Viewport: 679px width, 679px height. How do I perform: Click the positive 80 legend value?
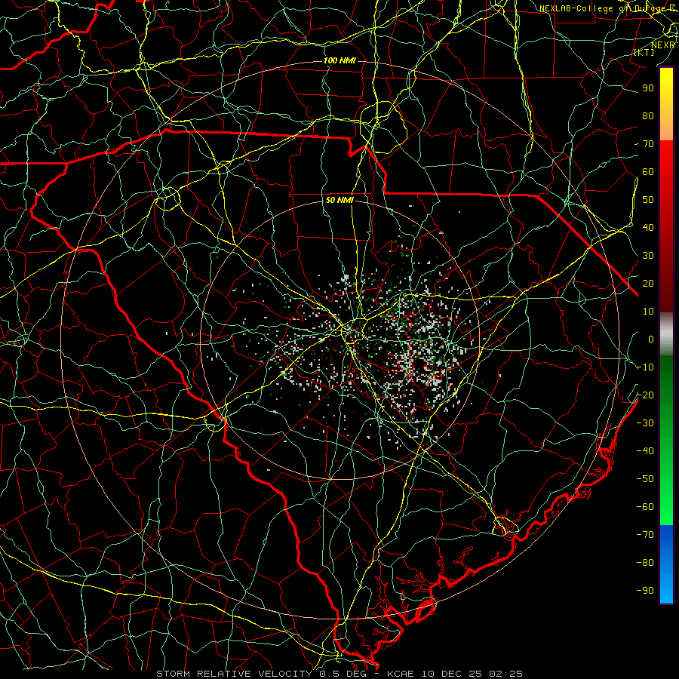[648, 116]
